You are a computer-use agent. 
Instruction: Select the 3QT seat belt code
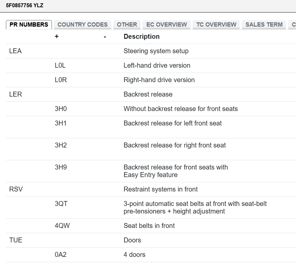pyautogui.click(x=61, y=204)
